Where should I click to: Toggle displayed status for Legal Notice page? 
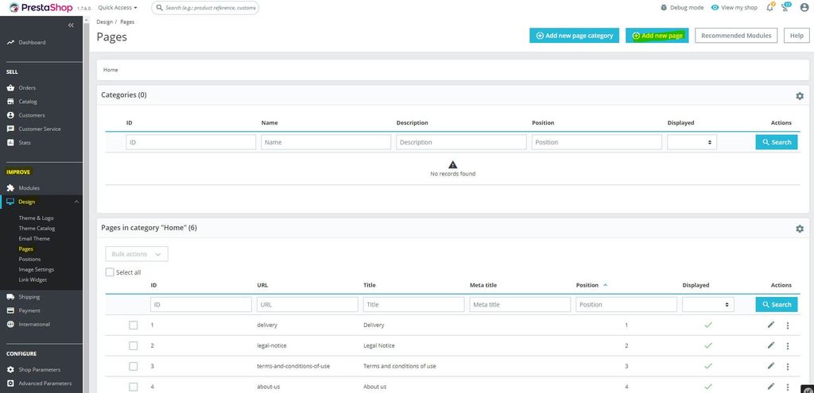(708, 345)
